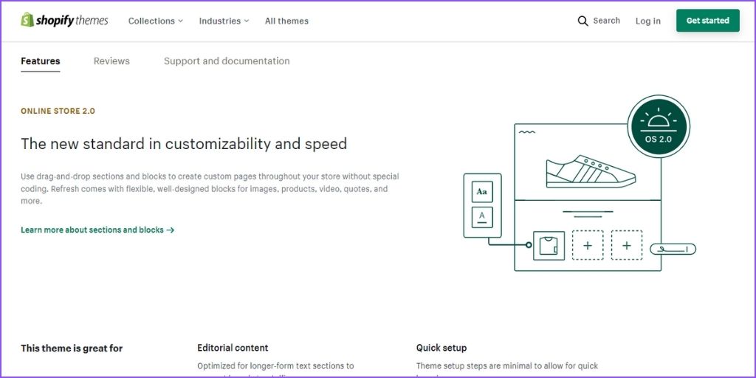This screenshot has width=756, height=378.
Task: Click the OS 2.0 badge illustration
Action: pyautogui.click(x=659, y=126)
